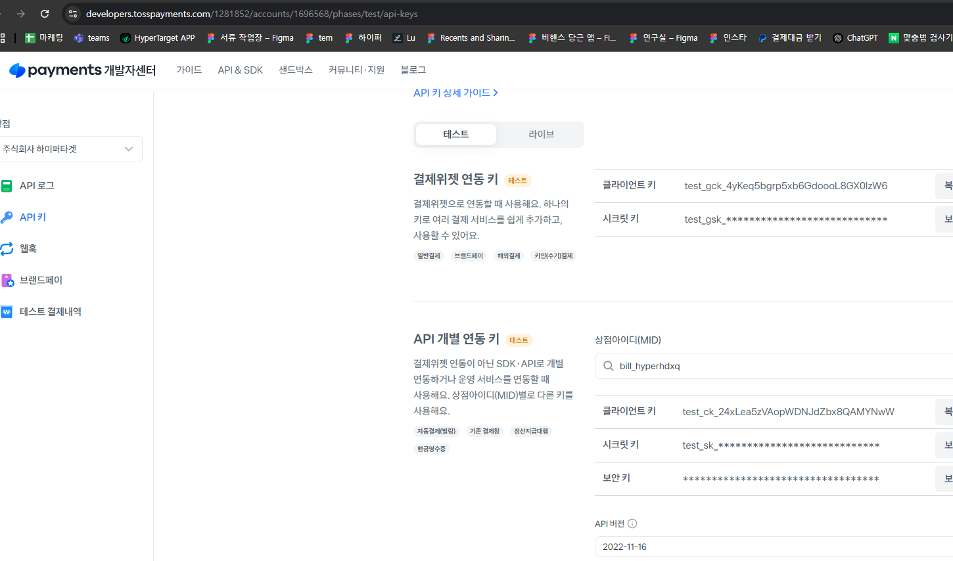Copy the API 개별 test_ck client key
Viewport: 953px width, 561px height.
945,412
